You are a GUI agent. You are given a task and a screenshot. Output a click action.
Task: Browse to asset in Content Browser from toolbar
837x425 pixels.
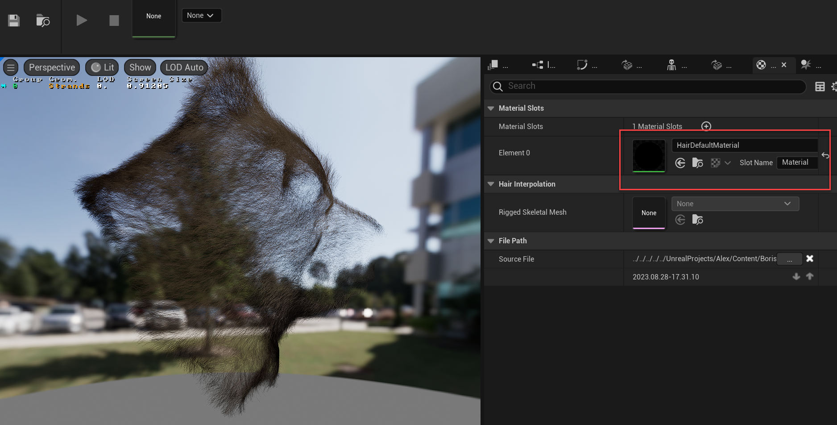click(x=43, y=21)
